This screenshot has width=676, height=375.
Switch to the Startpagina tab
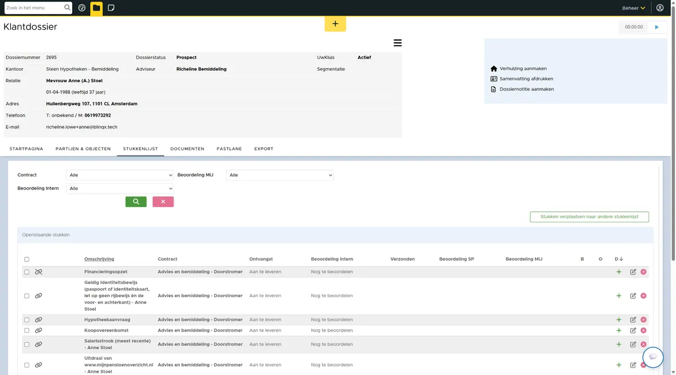[26, 149]
